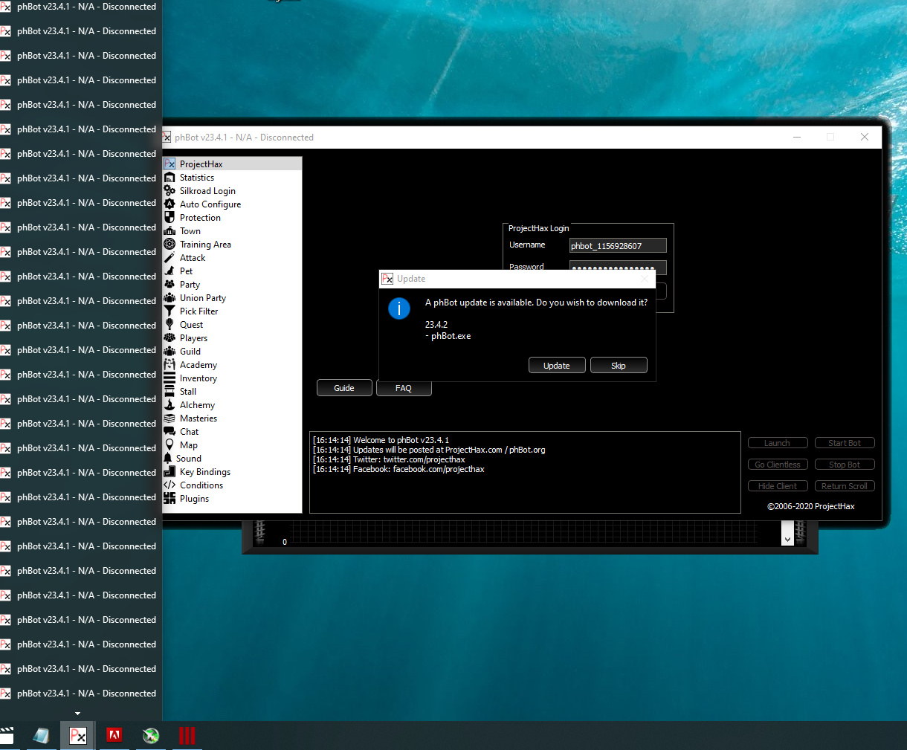
Task: Expand the overflow arrow below the window list
Action: [78, 714]
